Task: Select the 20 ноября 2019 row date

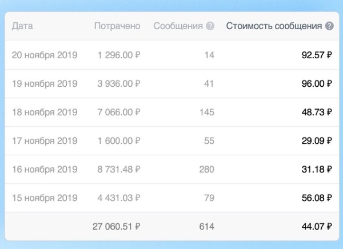Action: coord(45,55)
